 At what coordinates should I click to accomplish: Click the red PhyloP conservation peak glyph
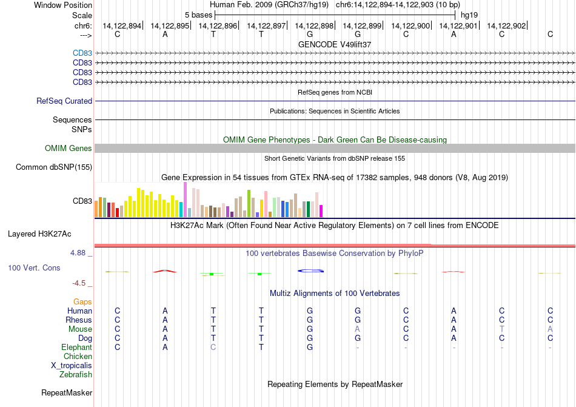pos(165,271)
